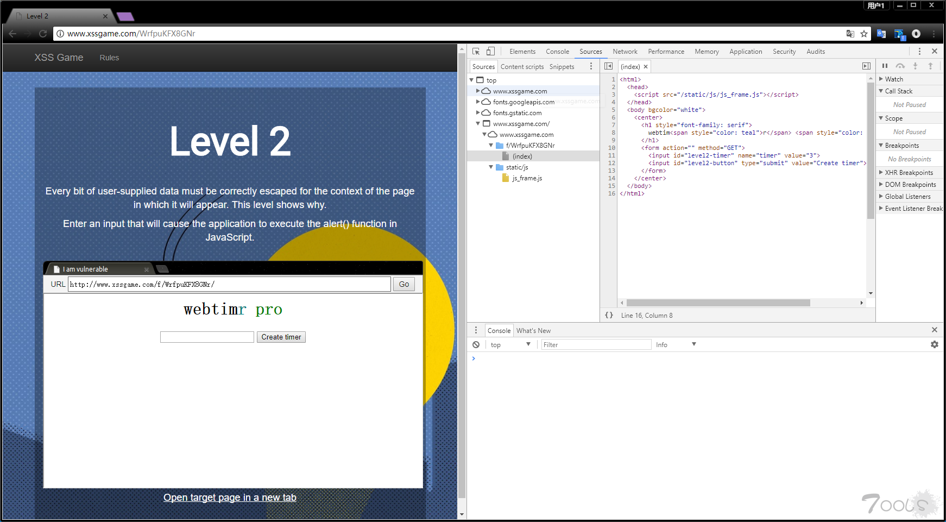Click the source editor horizontal scrollbar
The width and height of the screenshot is (946, 522).
point(718,303)
